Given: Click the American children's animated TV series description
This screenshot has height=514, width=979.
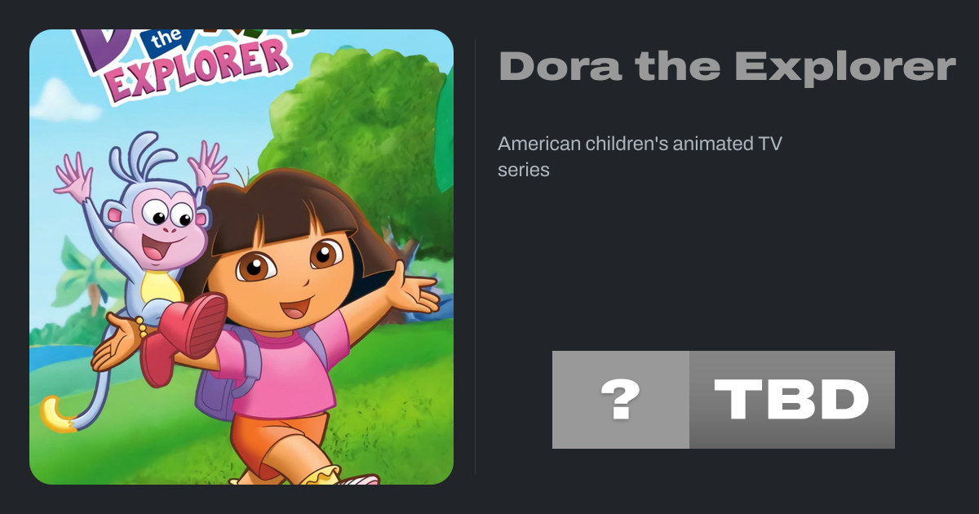Looking at the screenshot, I should point(640,157).
